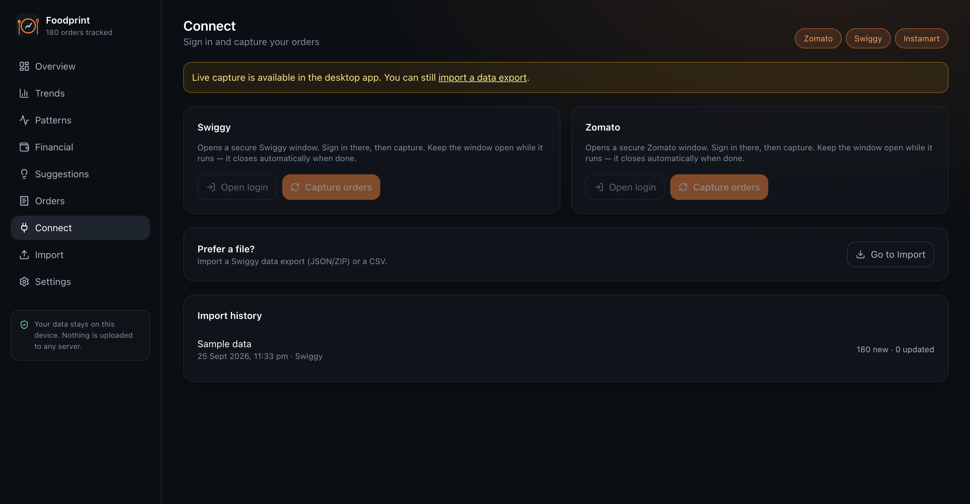Select Suggestions in the sidebar
Screen dimensions: 970x504
pos(80,174)
